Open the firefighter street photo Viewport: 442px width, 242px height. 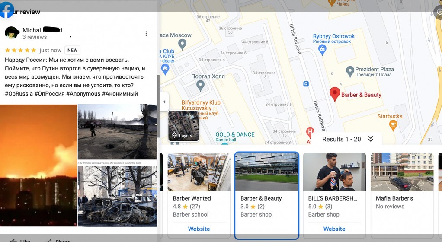[117, 132]
